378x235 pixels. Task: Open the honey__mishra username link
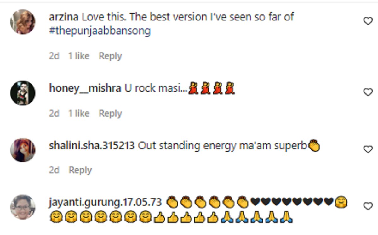coord(85,88)
